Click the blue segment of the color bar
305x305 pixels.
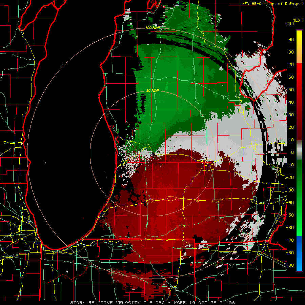coord(299,253)
